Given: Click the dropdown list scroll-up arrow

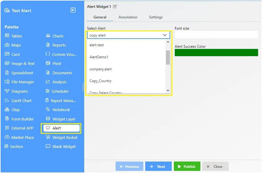Looking at the screenshot, I should pos(168,42).
